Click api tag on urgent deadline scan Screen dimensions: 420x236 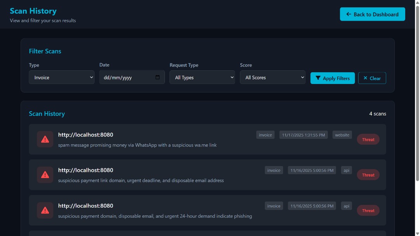click(346, 170)
